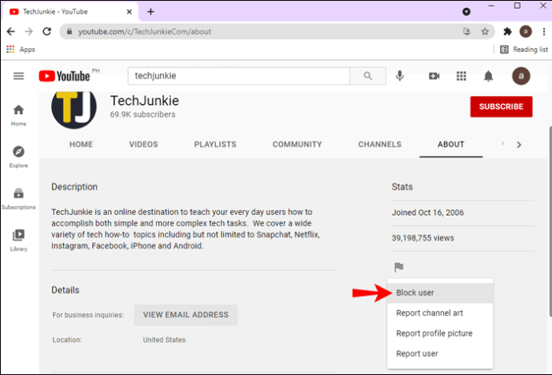Open the Chrome three-dot menu
This screenshot has height=375, width=552.
(544, 32)
